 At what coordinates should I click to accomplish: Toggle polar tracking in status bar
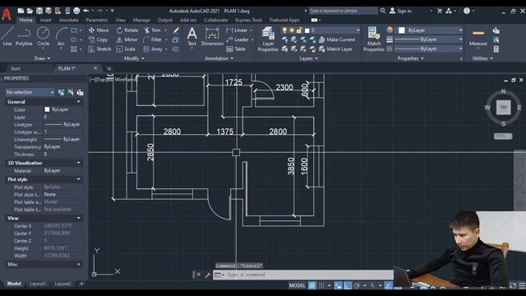(x=357, y=285)
